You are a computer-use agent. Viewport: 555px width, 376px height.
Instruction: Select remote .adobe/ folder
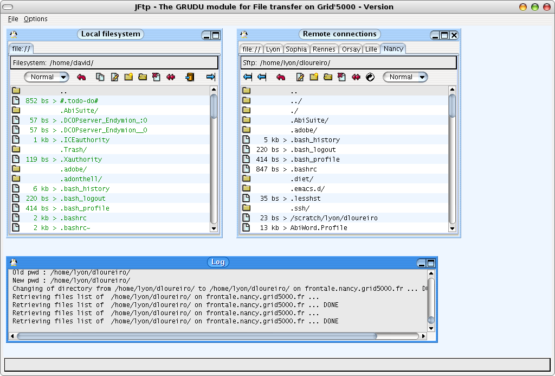[345, 130]
